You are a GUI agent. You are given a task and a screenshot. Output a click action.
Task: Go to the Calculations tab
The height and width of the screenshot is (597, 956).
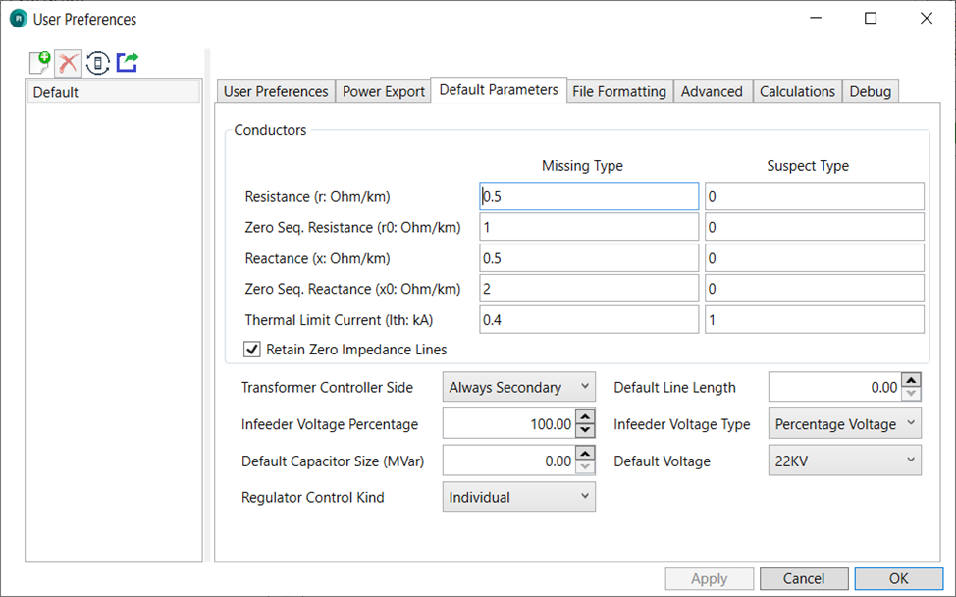click(797, 91)
